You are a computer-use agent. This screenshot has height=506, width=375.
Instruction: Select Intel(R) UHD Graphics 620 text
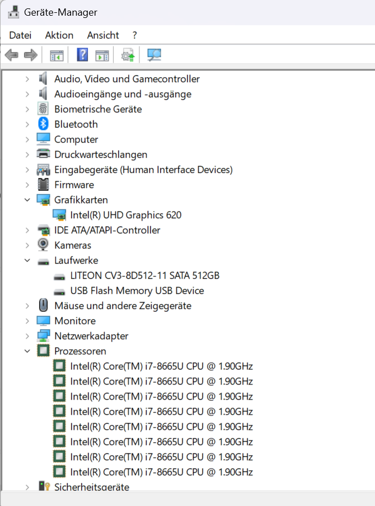tap(126, 215)
